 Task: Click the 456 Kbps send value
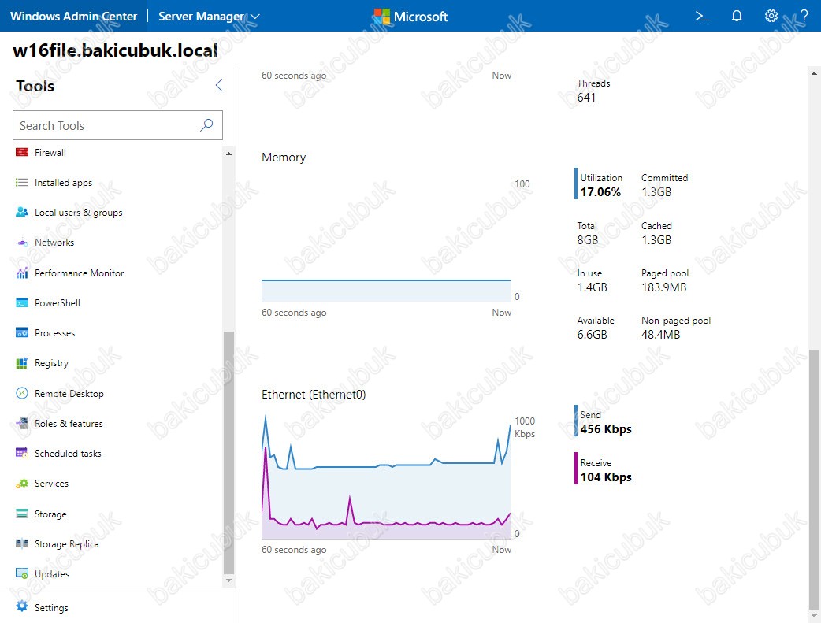606,429
